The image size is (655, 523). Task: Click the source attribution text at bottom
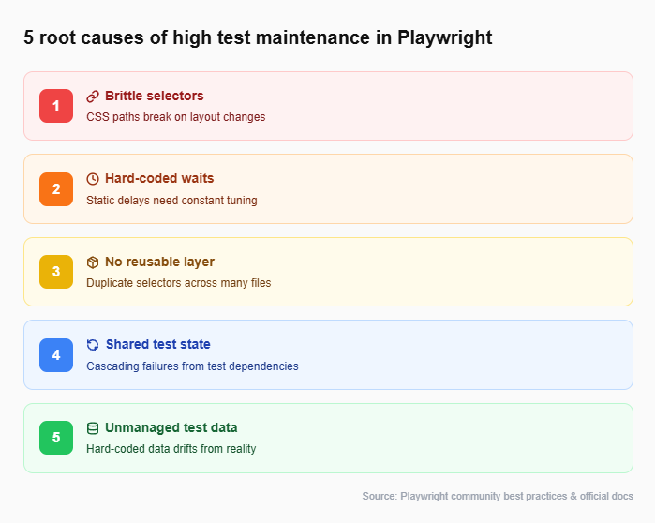tap(497, 496)
